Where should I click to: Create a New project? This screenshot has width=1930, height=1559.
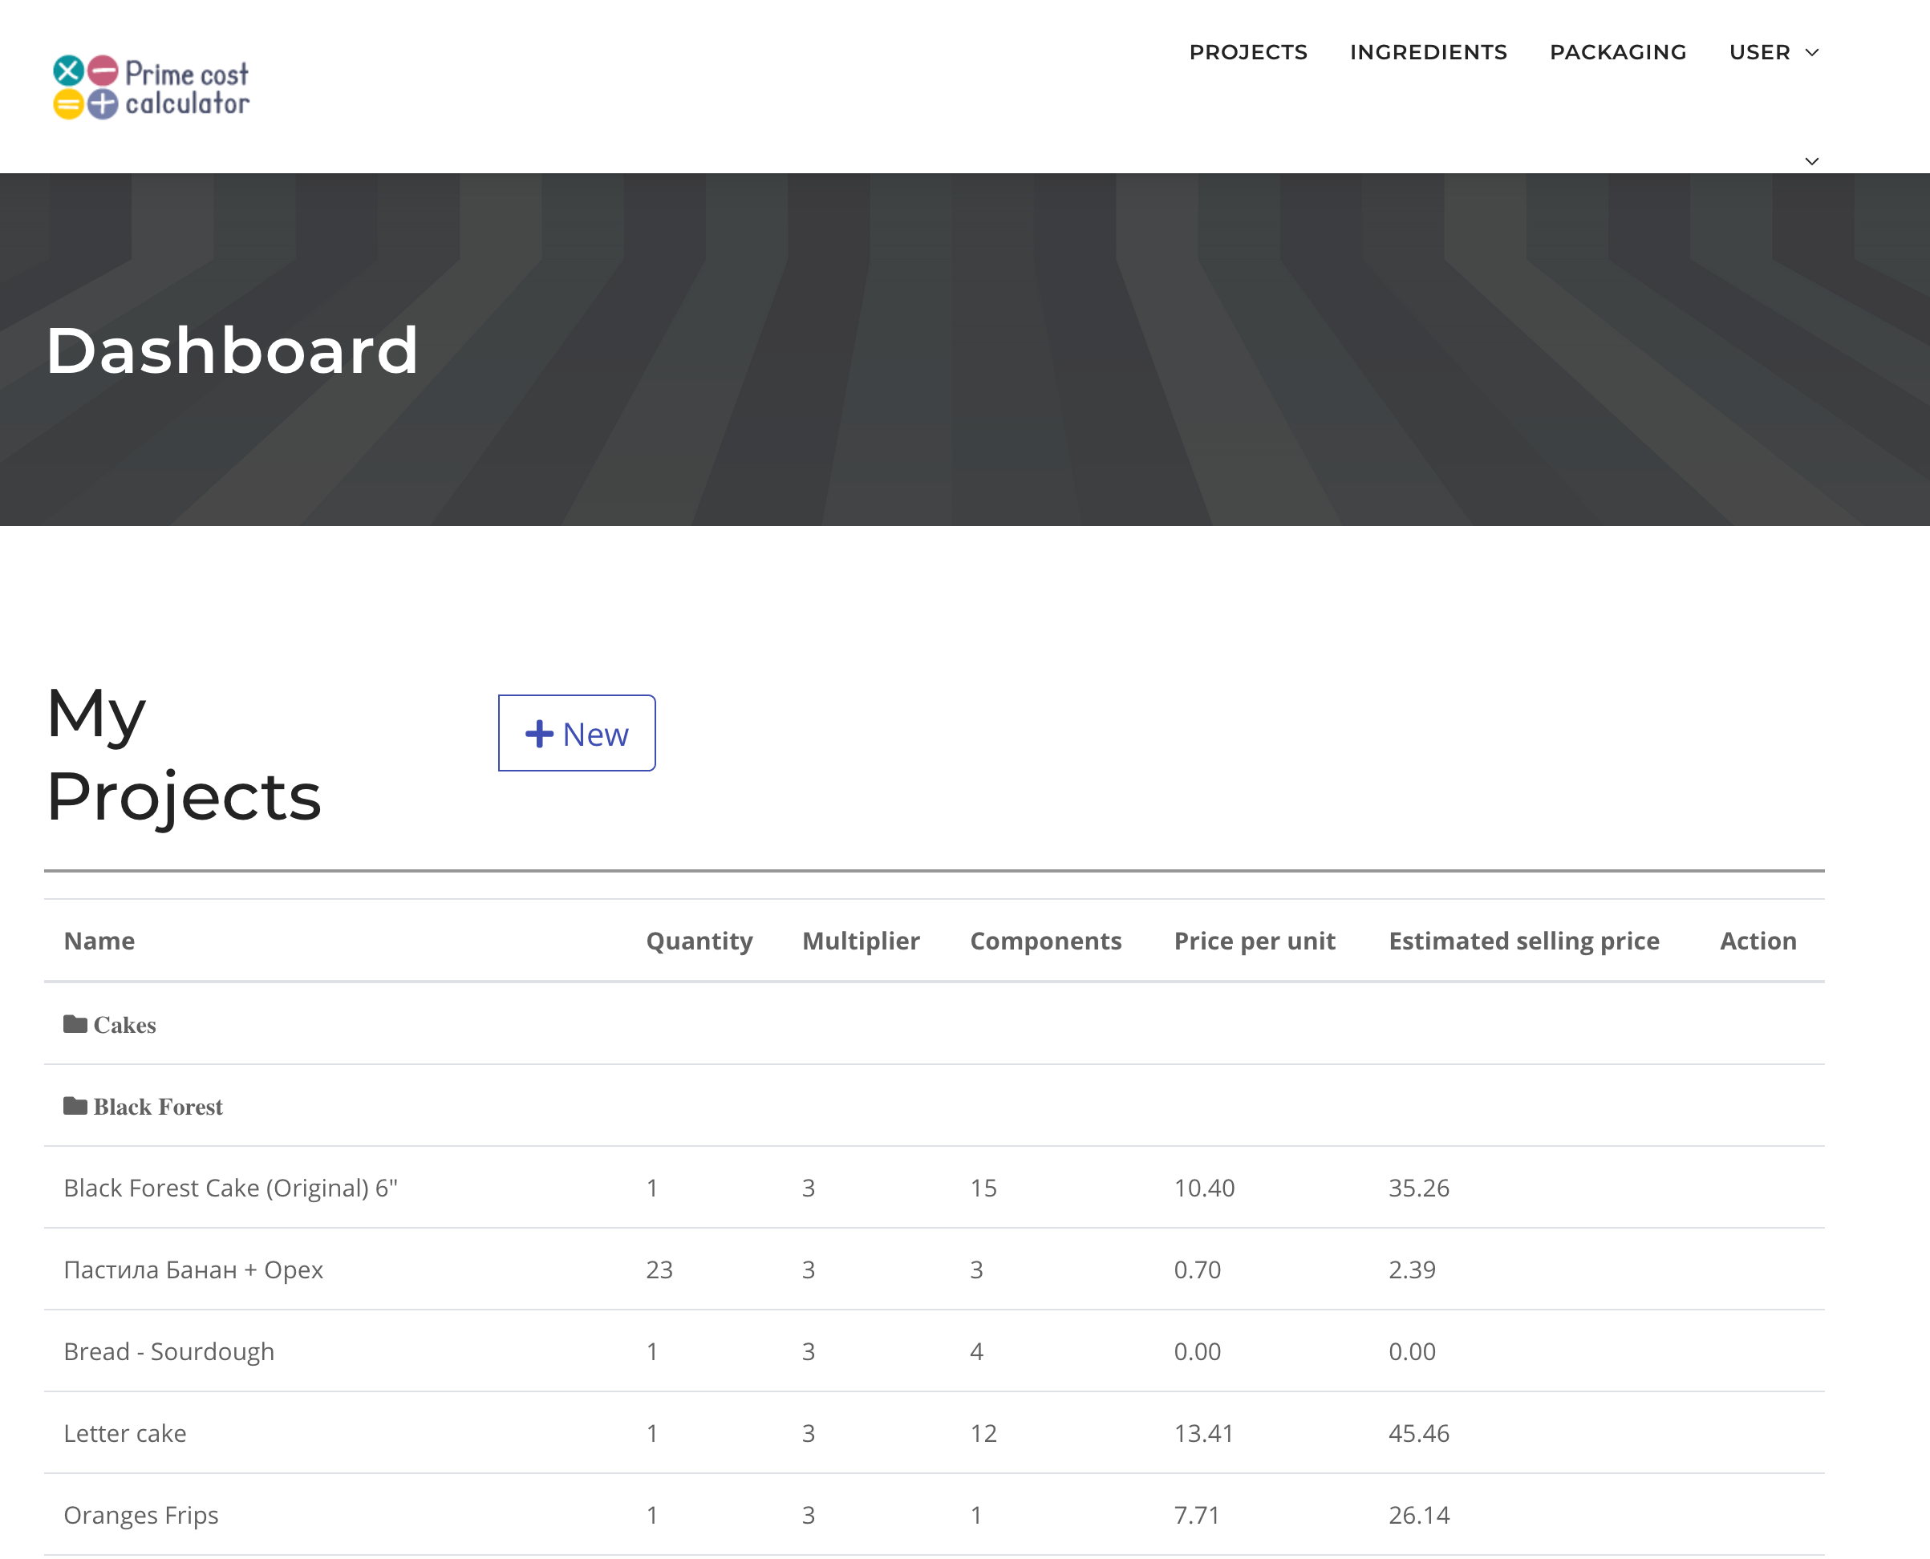[x=577, y=734]
